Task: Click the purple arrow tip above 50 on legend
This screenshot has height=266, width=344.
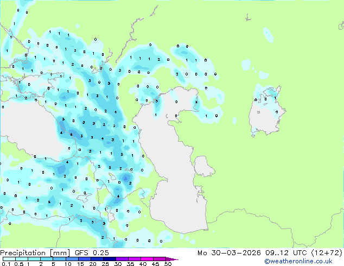Action: tap(172, 259)
